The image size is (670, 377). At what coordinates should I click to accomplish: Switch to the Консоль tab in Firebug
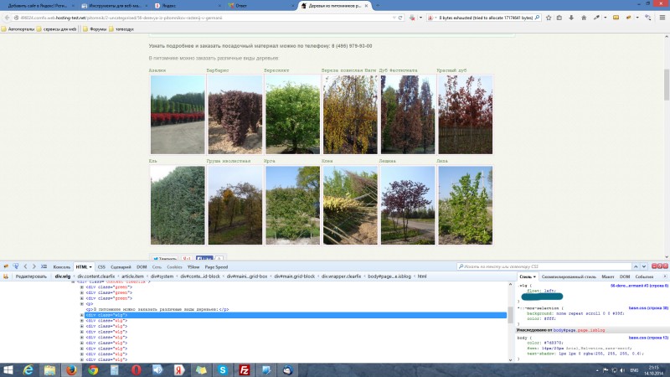(x=61, y=266)
